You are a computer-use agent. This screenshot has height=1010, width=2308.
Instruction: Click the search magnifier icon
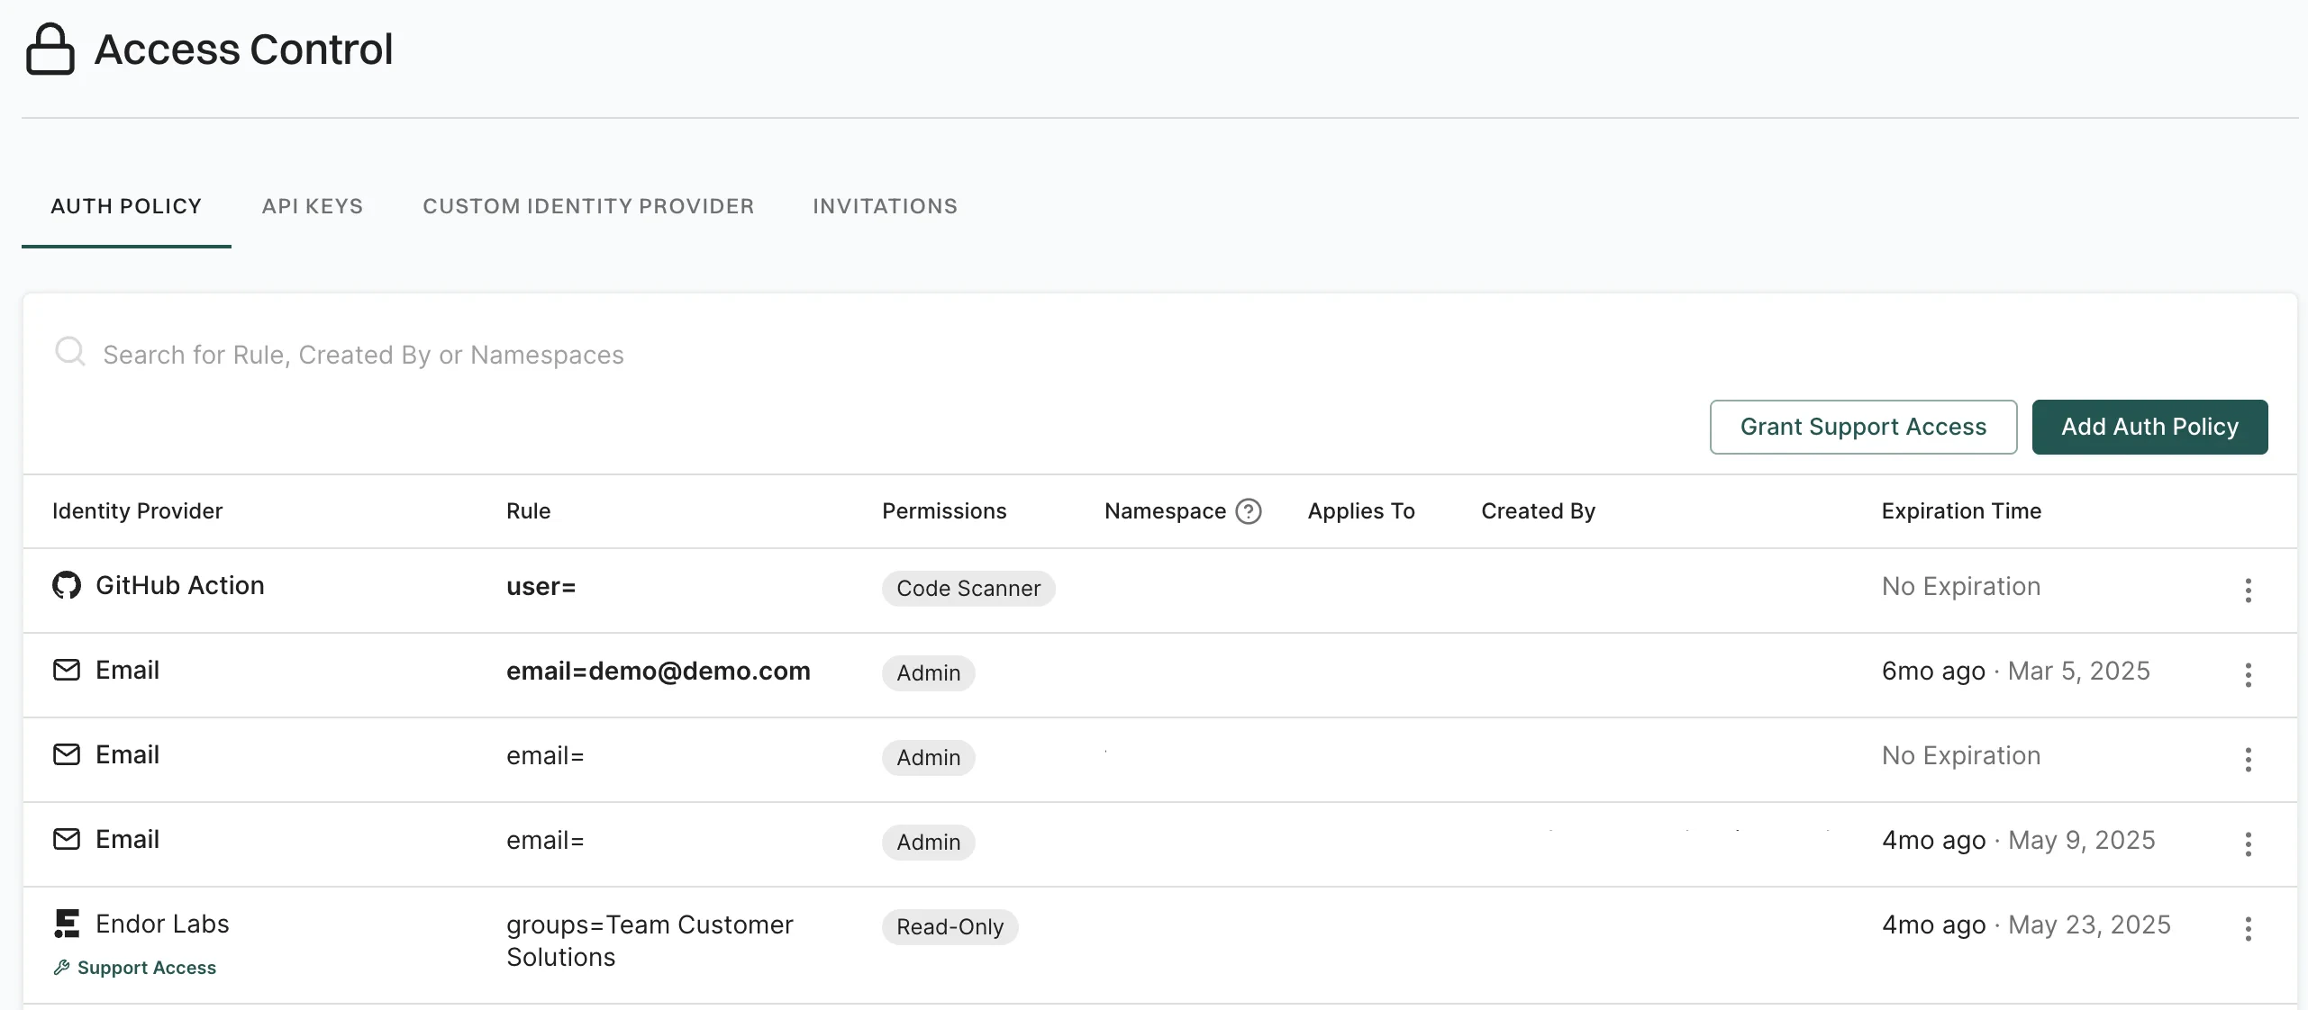point(69,352)
